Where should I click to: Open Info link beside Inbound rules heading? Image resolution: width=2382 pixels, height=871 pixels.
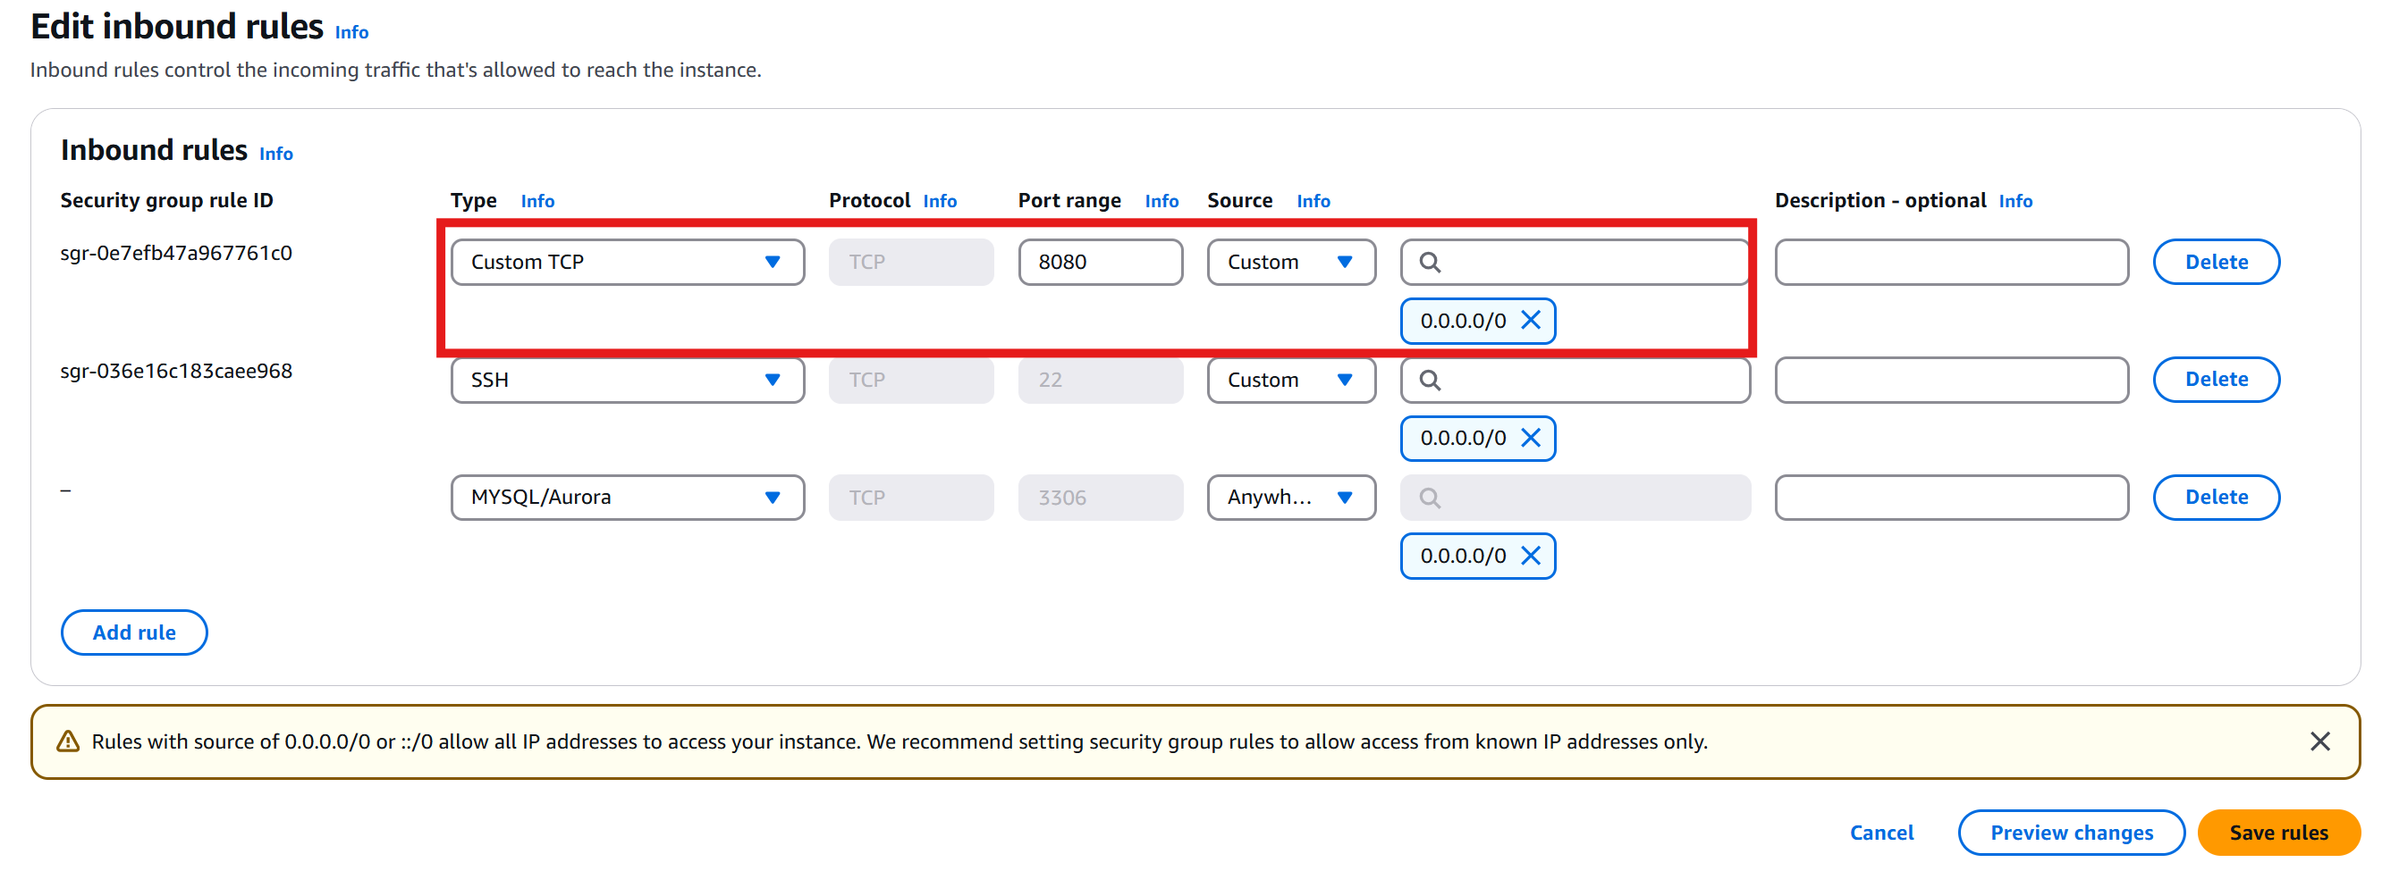coord(275,155)
